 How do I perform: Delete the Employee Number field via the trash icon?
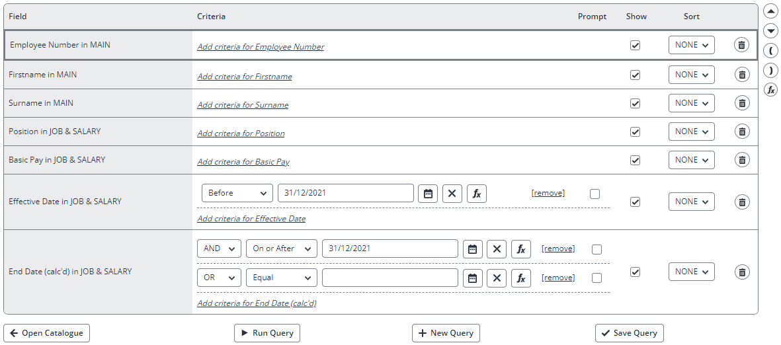pyautogui.click(x=741, y=45)
